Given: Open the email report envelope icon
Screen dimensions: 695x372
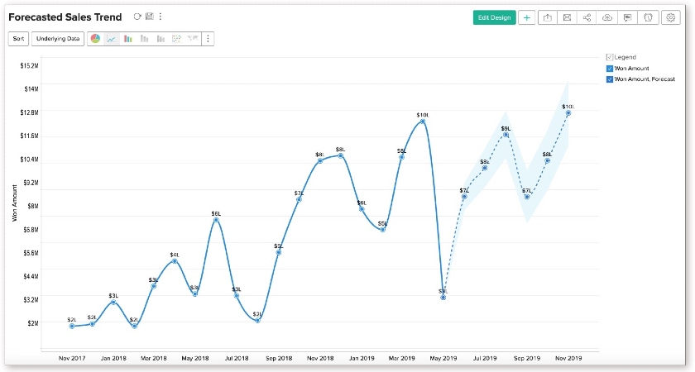Looking at the screenshot, I should pyautogui.click(x=567, y=17).
